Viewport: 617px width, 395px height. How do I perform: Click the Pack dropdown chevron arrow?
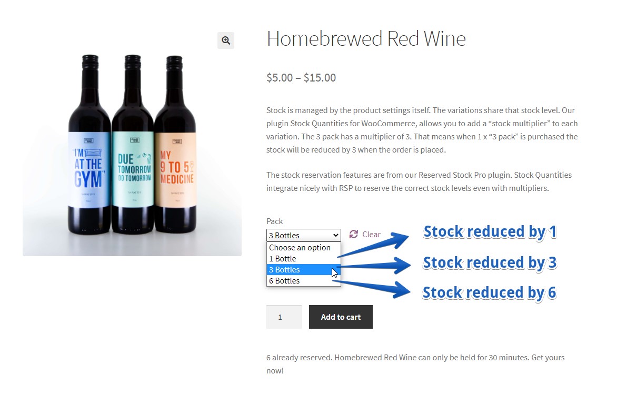(336, 235)
